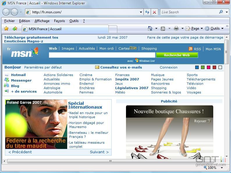The image size is (231, 173).
Task: Click the orange RSS icon on MSN header
Action: coord(191,49)
